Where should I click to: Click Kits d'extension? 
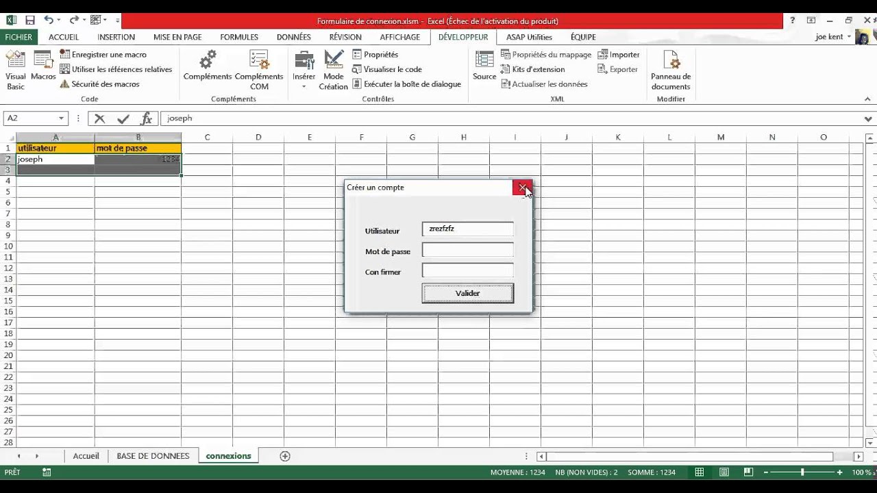(x=533, y=69)
